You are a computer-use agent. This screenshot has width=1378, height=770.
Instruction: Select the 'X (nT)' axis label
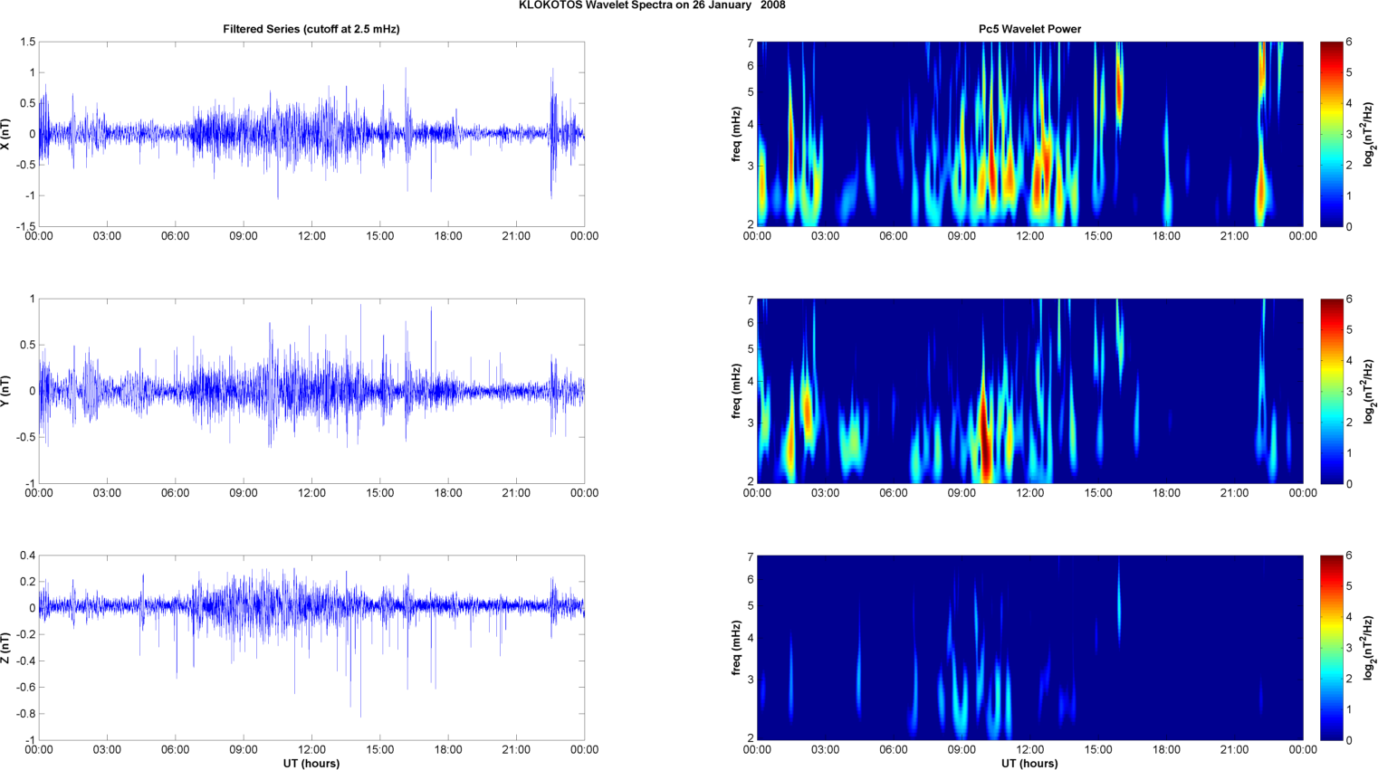pyautogui.click(x=6, y=134)
